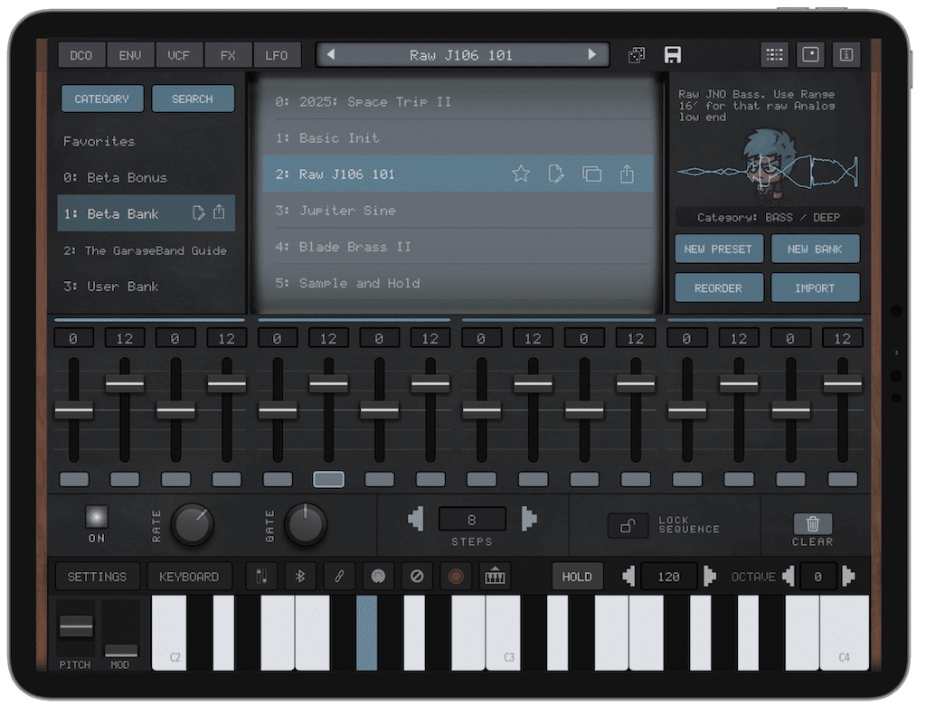Toggle the HOLD button

pos(577,577)
